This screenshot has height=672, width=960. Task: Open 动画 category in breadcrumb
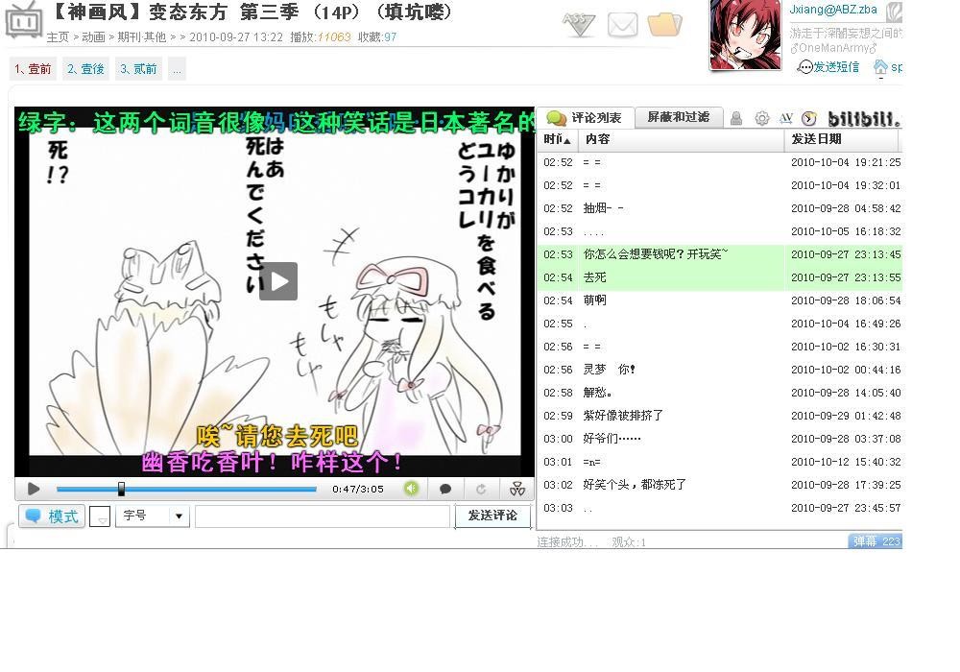tap(94, 37)
